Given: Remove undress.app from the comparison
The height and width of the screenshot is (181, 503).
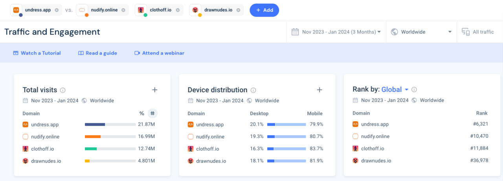Looking at the screenshot, I should (x=57, y=10).
